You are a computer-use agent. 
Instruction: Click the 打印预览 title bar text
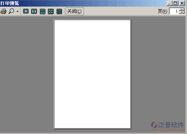pyautogui.click(x=10, y=3)
